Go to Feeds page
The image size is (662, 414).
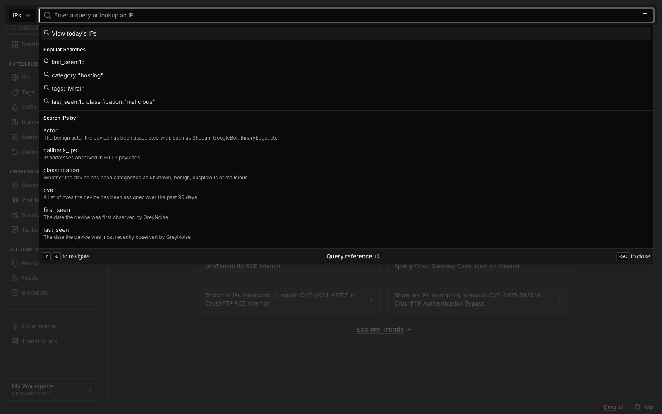click(30, 278)
